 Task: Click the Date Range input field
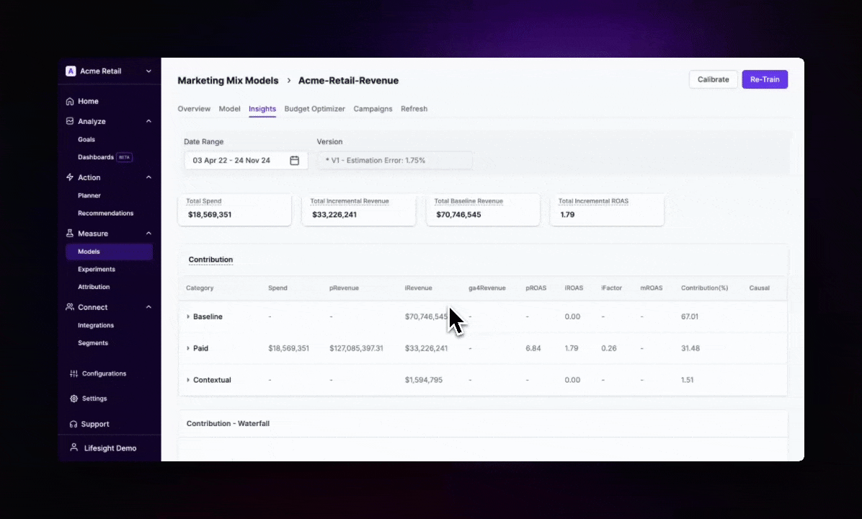246,161
